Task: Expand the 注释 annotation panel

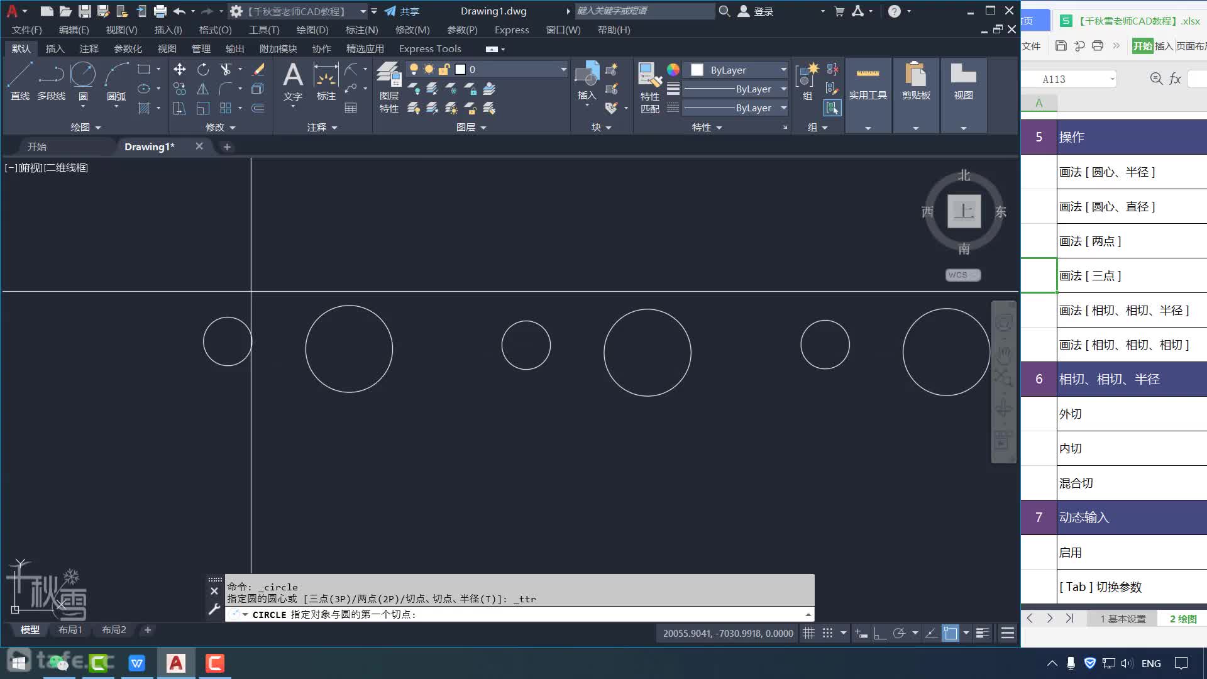Action: point(322,127)
